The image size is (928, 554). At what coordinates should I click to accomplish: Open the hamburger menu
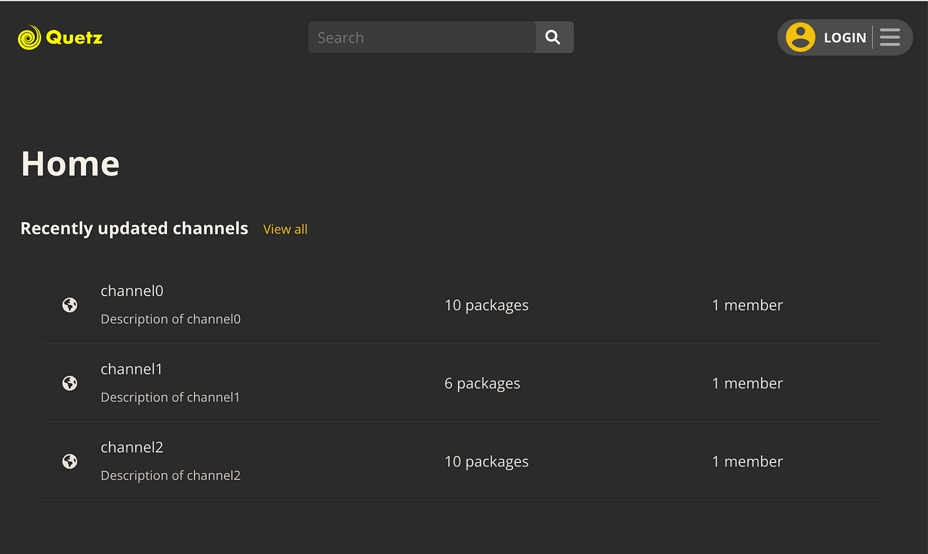[x=890, y=37]
